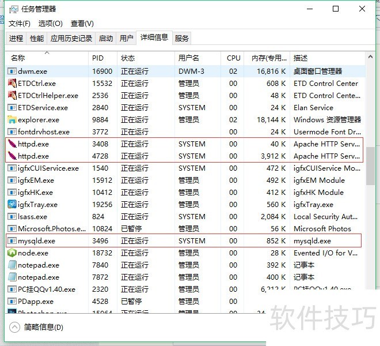Viewport: 380px width, 346px height.
Task: Switch to the 性能 tab
Action: 37,39
